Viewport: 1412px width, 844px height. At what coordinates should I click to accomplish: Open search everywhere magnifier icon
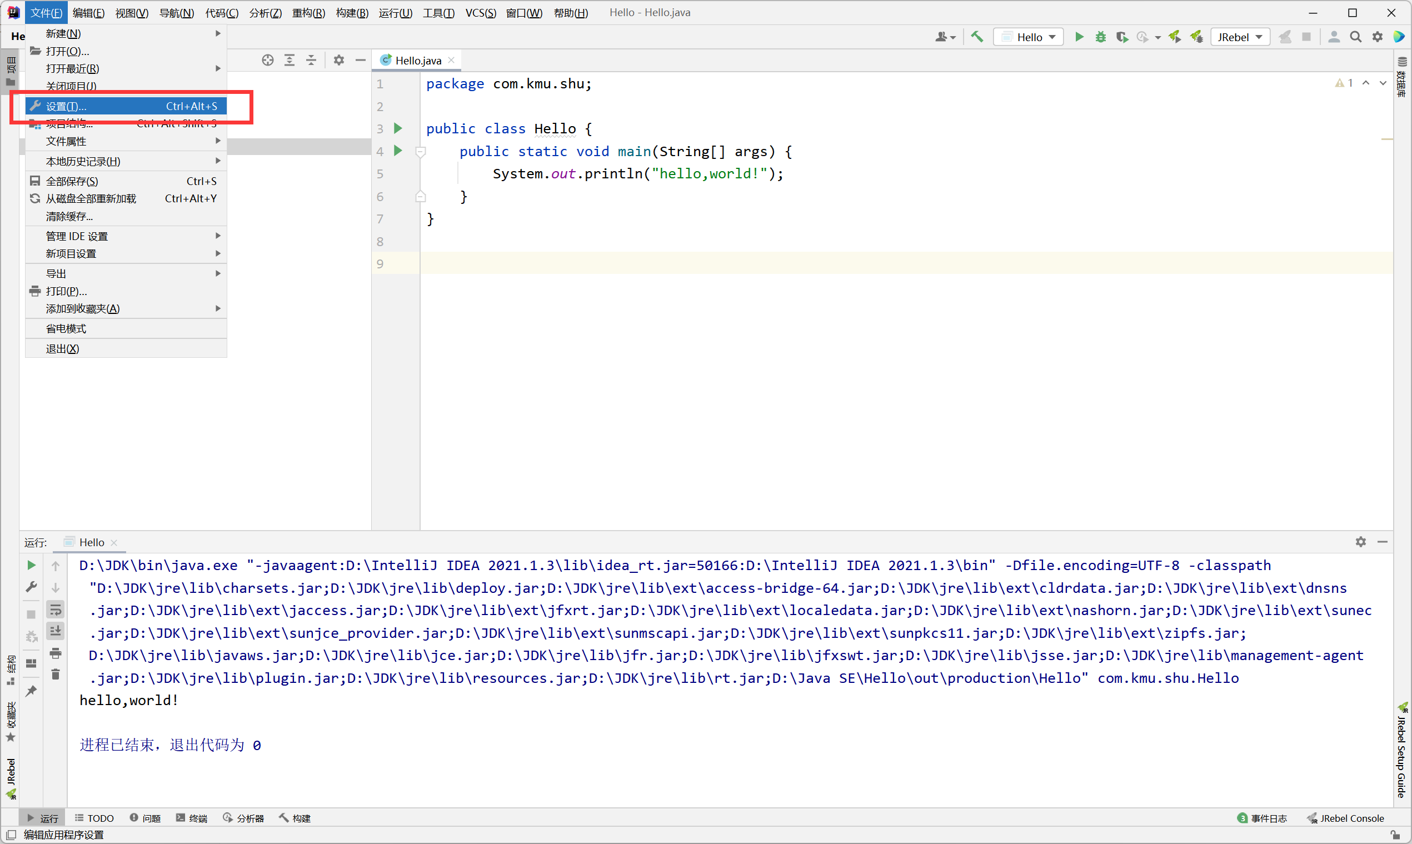(x=1356, y=37)
